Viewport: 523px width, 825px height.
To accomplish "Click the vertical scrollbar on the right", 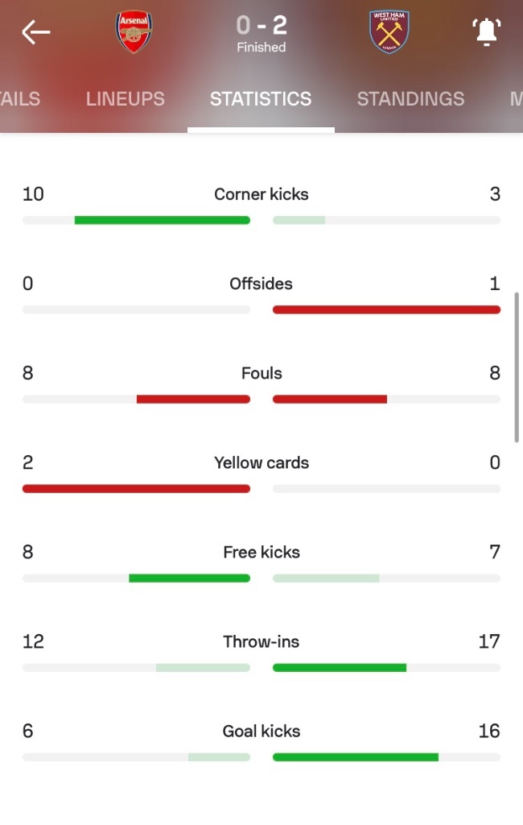I will pyautogui.click(x=517, y=367).
